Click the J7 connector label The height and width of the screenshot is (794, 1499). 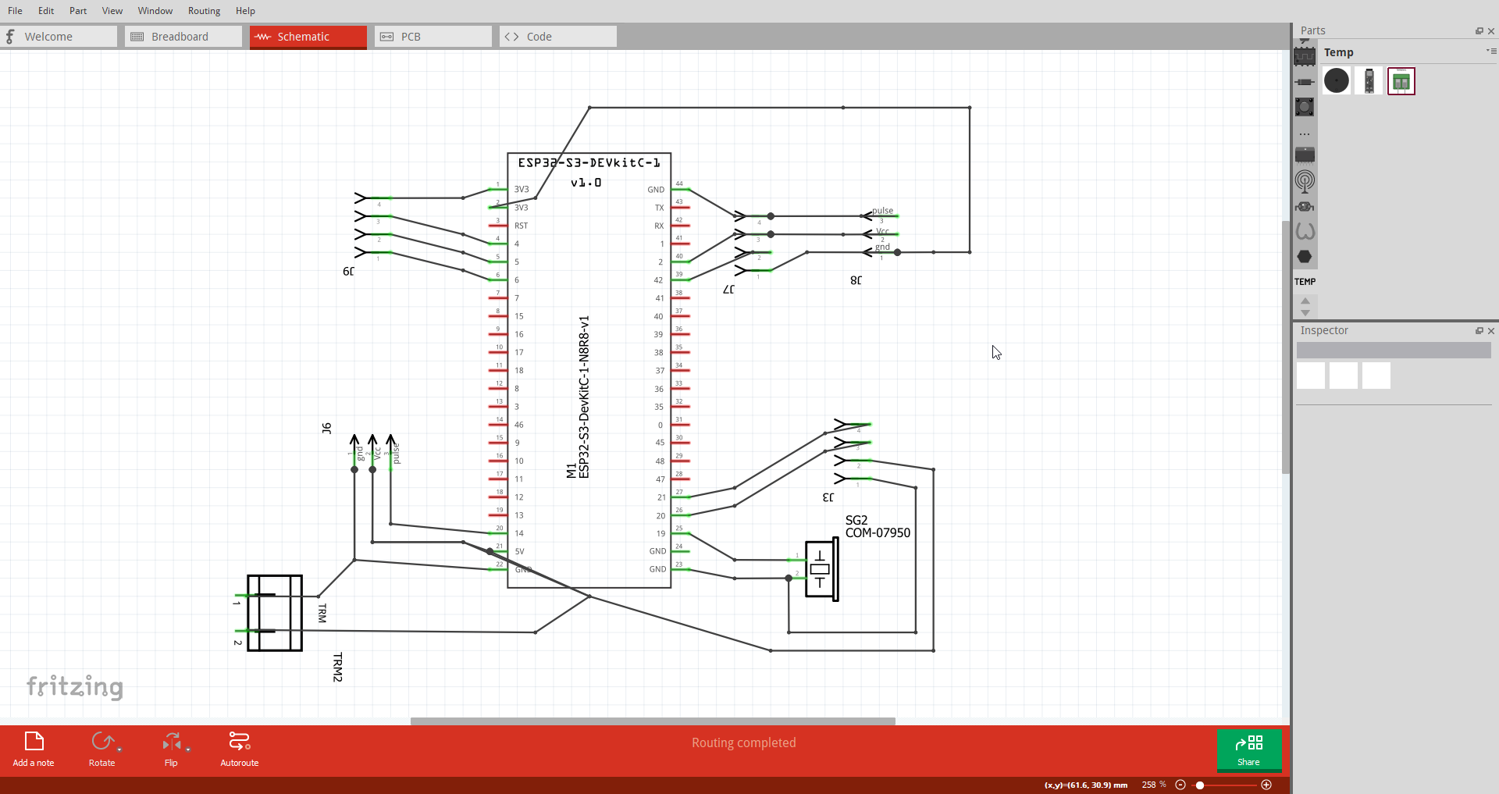coord(728,290)
